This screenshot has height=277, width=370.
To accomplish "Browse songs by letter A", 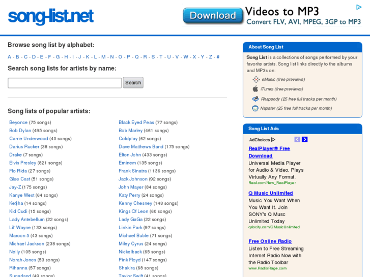I will click(9, 57).
